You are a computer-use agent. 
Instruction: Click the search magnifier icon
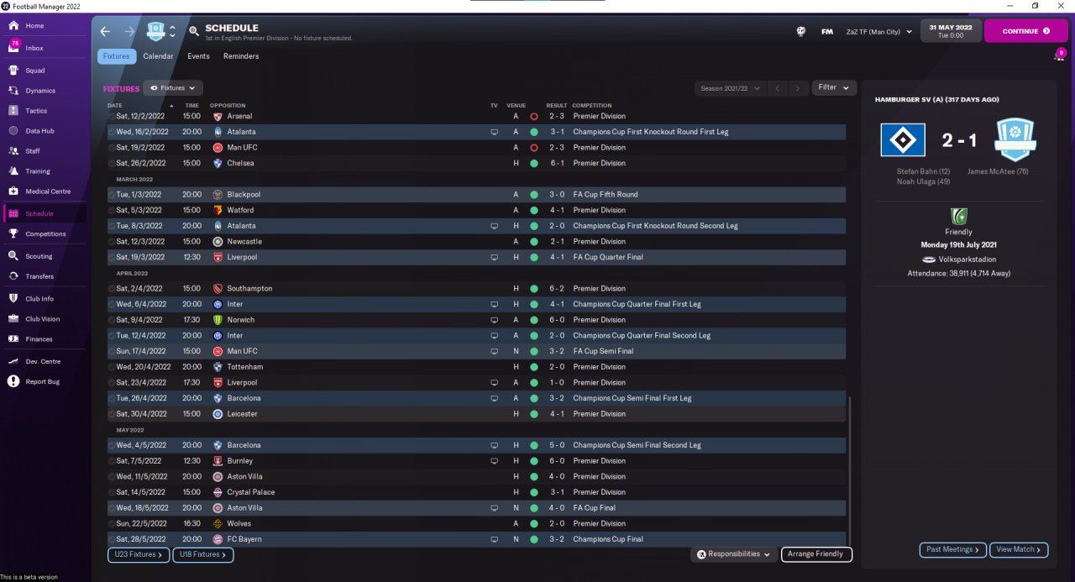point(194,32)
